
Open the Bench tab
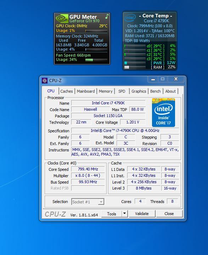click(156, 91)
